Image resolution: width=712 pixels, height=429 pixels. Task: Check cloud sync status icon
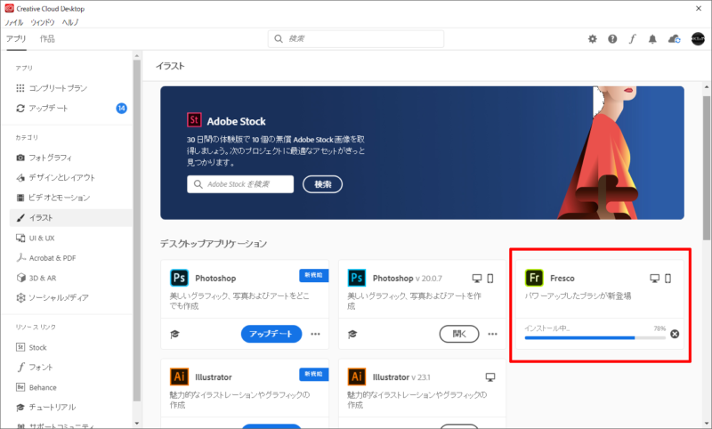coord(675,39)
